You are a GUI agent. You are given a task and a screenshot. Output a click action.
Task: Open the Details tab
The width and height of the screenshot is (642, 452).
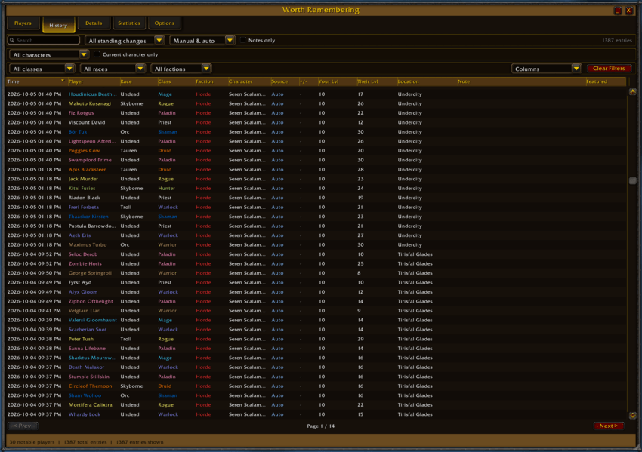pyautogui.click(x=94, y=23)
